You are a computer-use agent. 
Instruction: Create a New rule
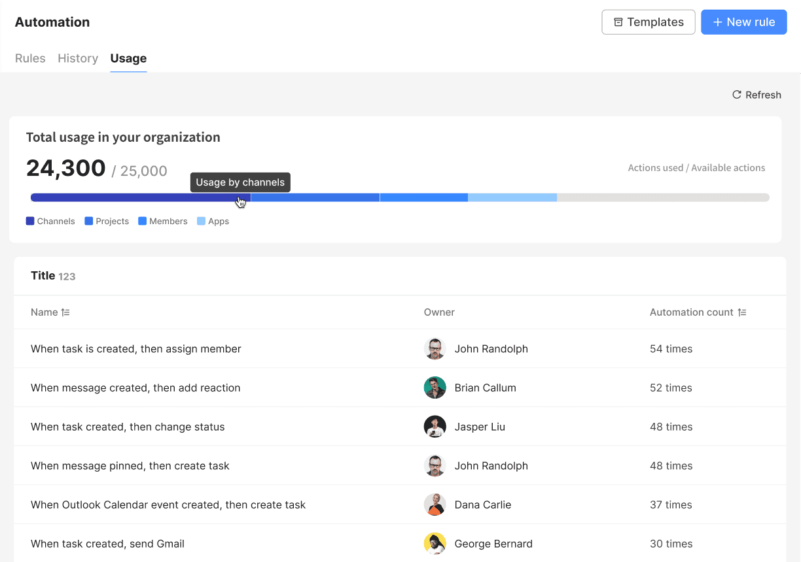tap(743, 22)
